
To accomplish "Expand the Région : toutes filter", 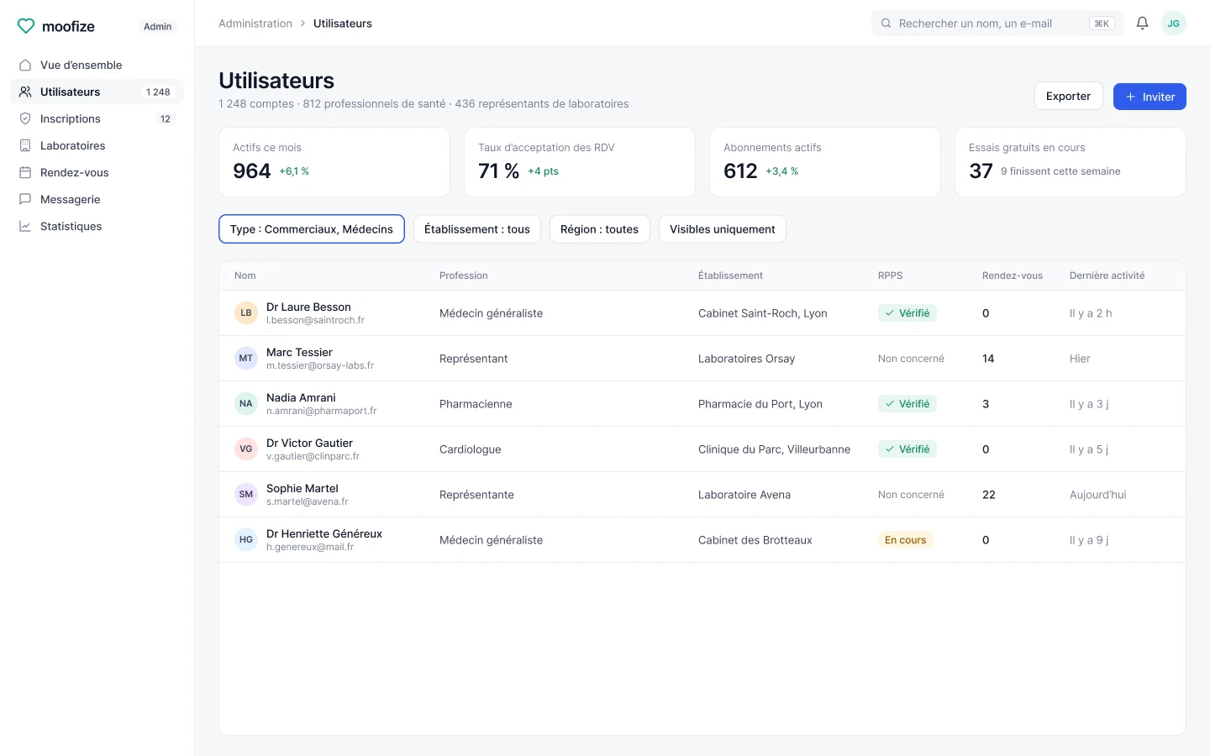I will coord(599,229).
